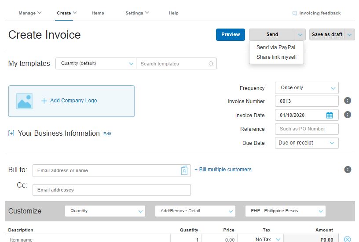Click the calendar icon in Invoice Date
359x242 pixels.
point(330,116)
